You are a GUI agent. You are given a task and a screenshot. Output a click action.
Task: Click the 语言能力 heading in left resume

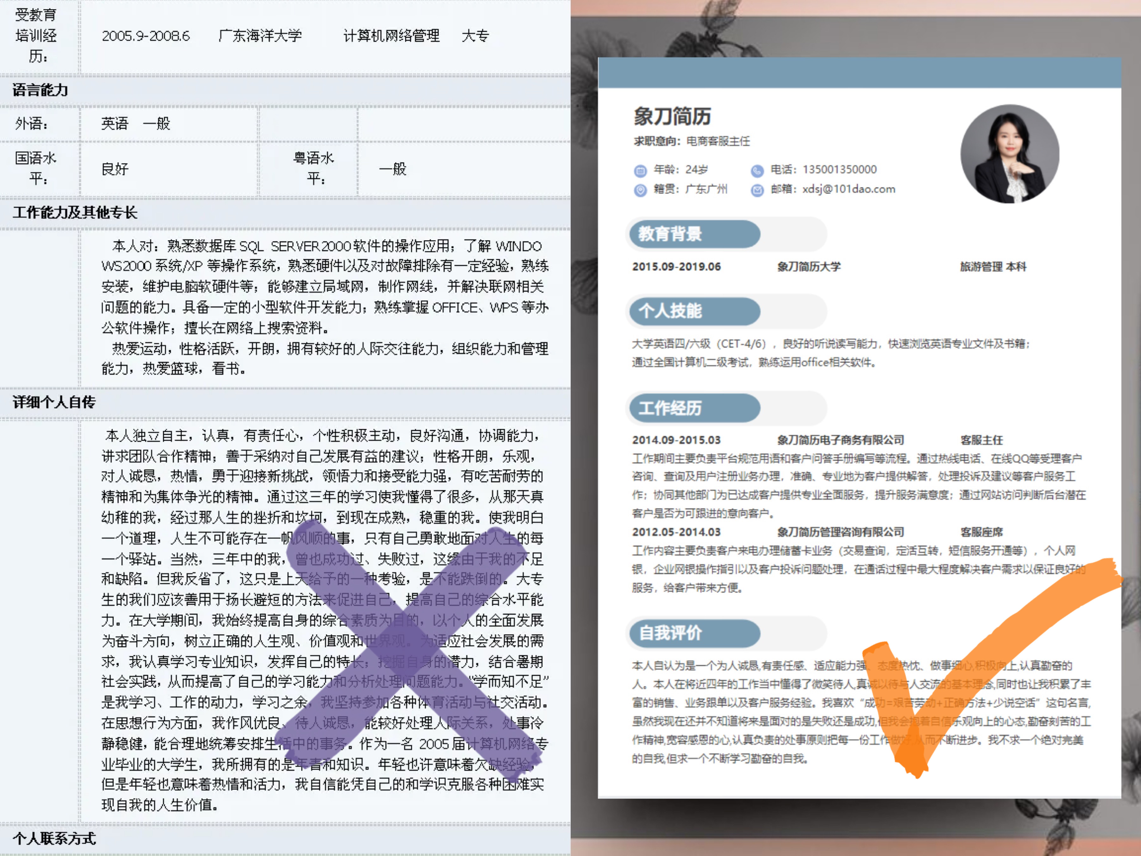tap(40, 90)
